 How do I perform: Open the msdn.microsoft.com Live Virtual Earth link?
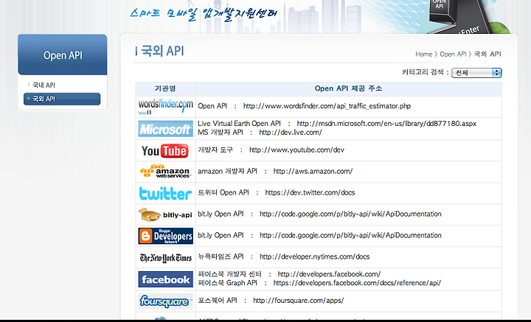[386, 124]
